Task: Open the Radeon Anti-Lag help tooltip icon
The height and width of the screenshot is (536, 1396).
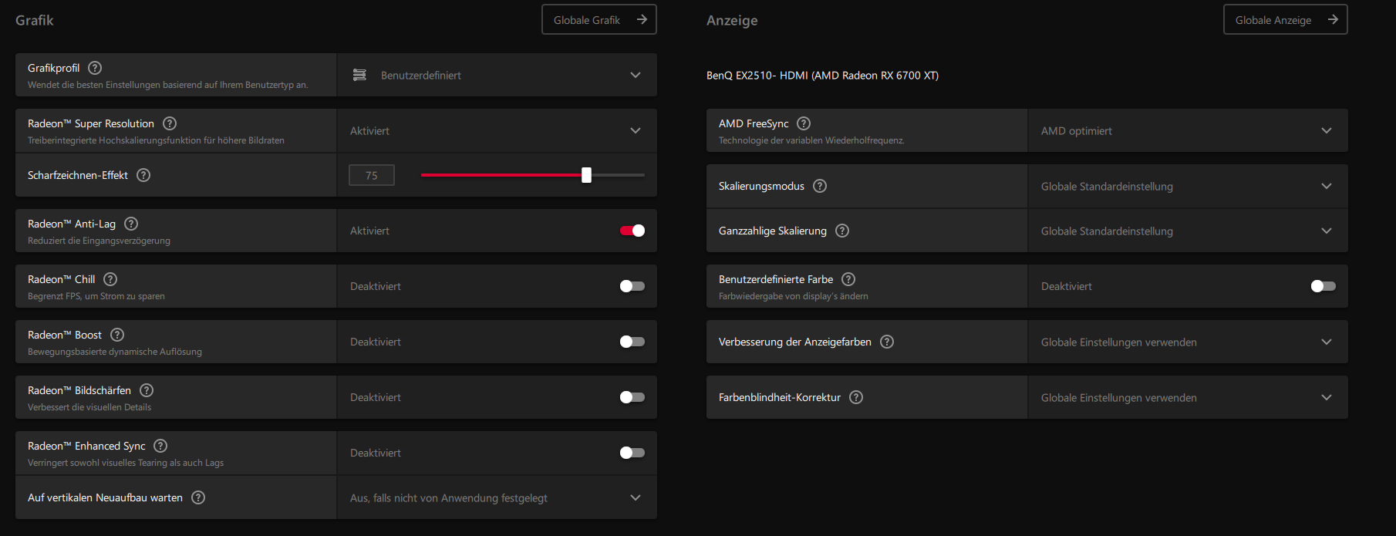Action: point(131,224)
